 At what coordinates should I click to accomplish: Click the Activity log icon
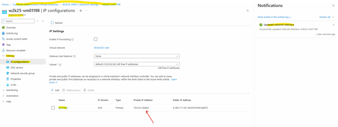click(x=3, y=33)
